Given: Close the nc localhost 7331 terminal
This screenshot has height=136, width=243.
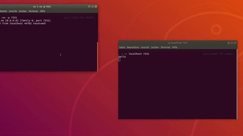Looking at the screenshot, I should click(x=235, y=43).
